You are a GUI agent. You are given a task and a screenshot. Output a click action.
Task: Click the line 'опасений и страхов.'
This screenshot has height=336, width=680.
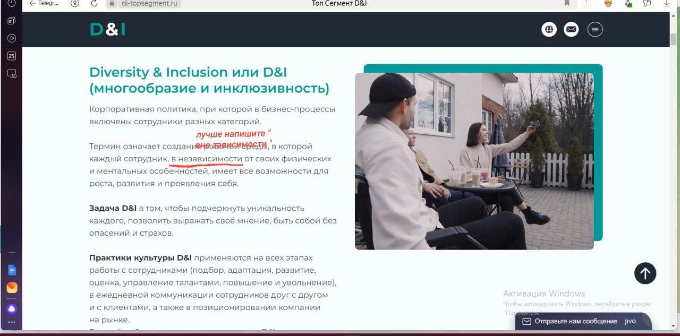click(131, 233)
